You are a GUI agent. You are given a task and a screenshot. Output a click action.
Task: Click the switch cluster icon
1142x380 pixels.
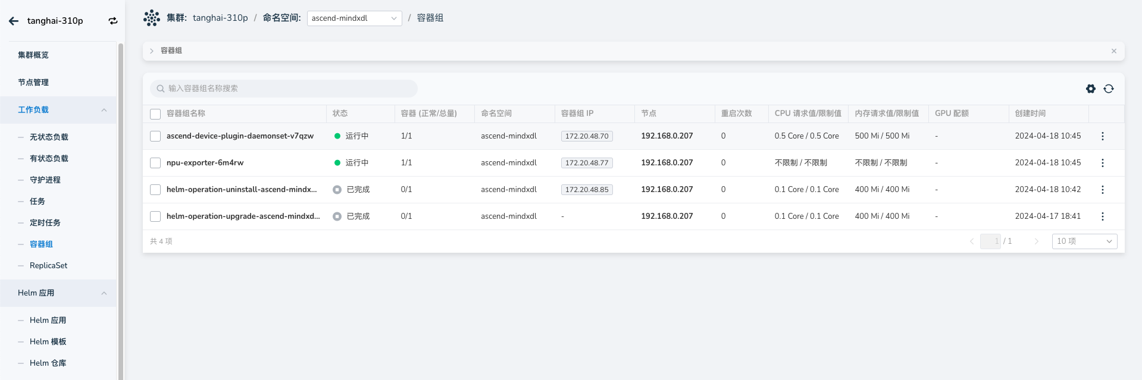pos(112,21)
